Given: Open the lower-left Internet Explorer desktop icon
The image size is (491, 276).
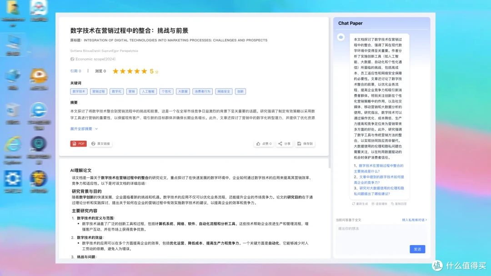Looking at the screenshot, I should 13,144.
